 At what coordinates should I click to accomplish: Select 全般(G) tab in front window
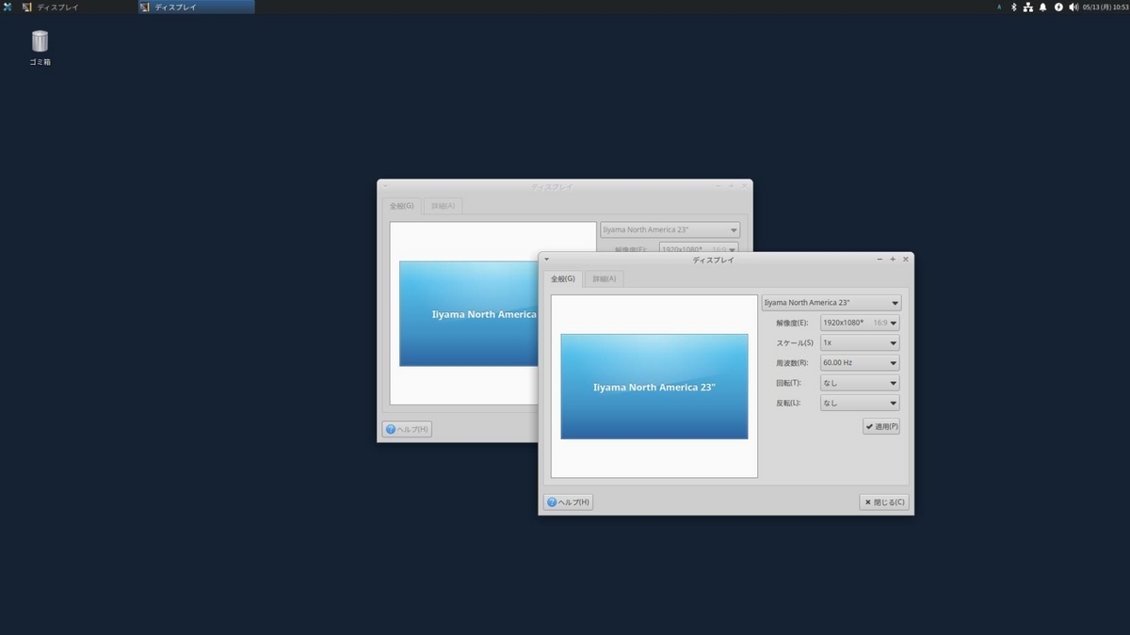point(562,279)
